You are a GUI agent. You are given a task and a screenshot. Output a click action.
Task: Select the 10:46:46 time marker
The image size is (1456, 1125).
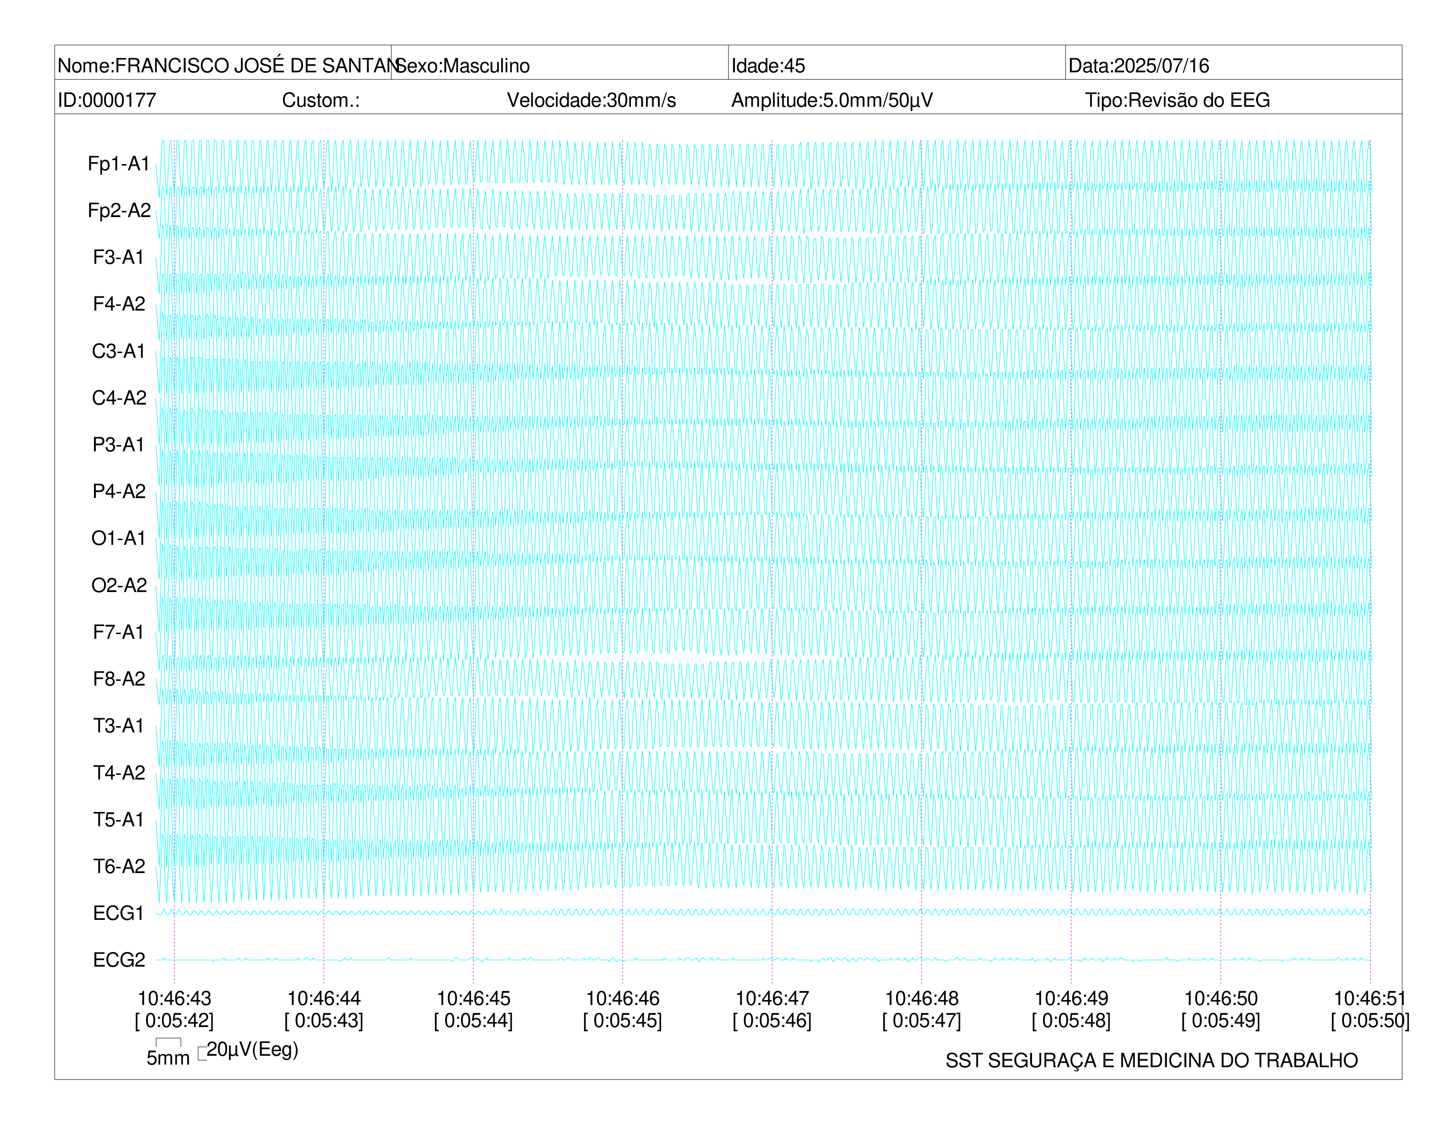tap(623, 998)
